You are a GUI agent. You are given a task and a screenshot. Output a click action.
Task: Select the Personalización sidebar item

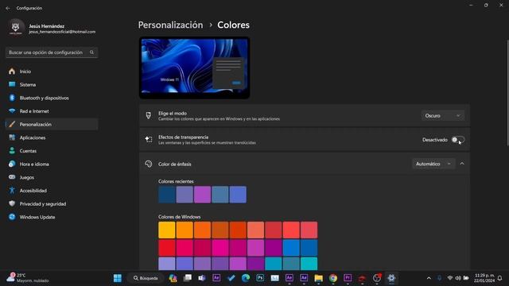pos(52,125)
